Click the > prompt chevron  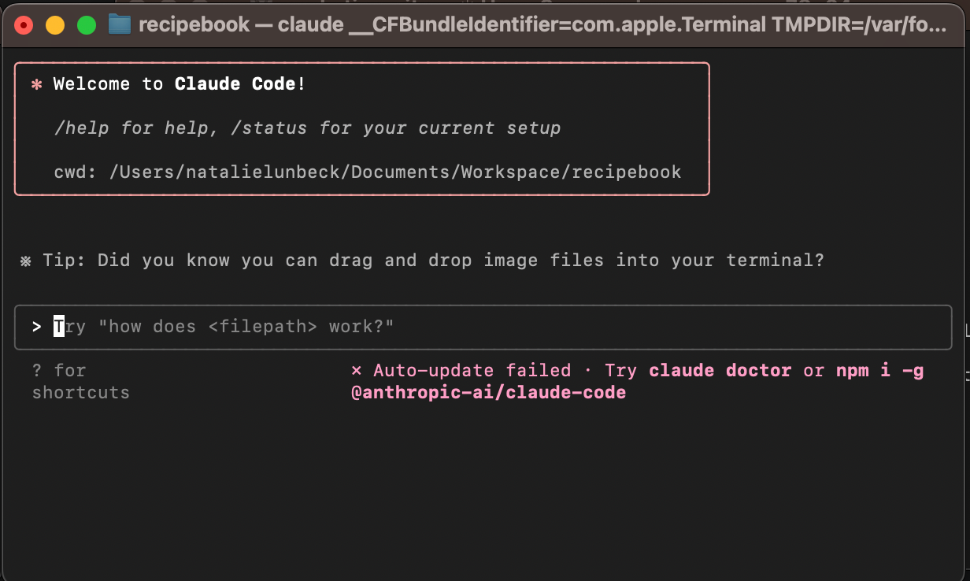37,326
